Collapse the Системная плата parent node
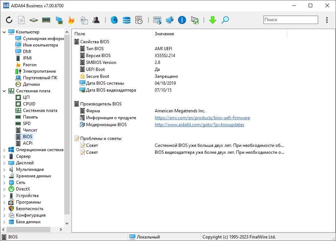The image size is (336, 241). pyautogui.click(x=4, y=91)
